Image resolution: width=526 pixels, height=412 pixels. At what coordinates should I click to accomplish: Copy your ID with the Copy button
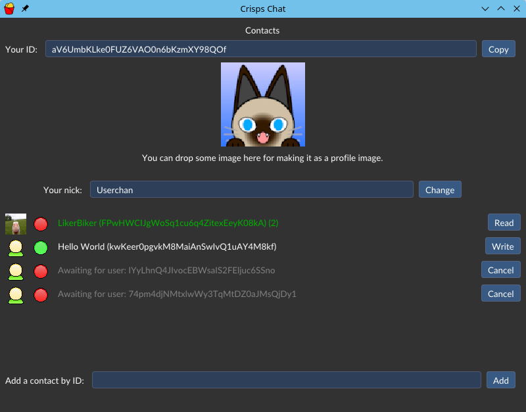(498, 49)
